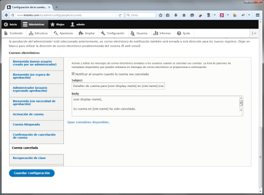Open the admin account menu
The width and height of the screenshot is (264, 195).
(78, 24)
